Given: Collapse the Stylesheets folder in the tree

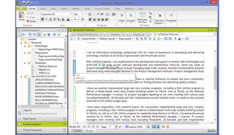Looking at the screenshot, I should 25,63.
